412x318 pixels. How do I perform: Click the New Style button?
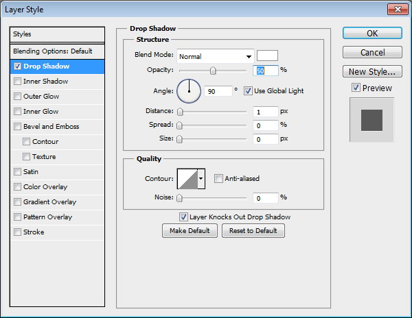coord(371,71)
